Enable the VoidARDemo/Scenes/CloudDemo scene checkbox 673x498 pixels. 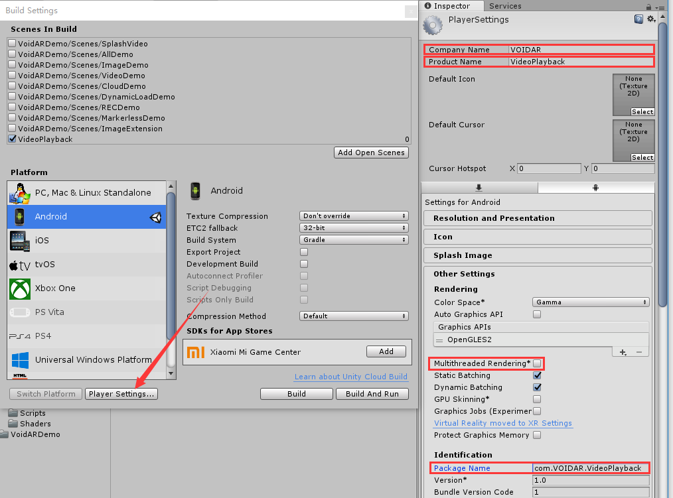[12, 86]
